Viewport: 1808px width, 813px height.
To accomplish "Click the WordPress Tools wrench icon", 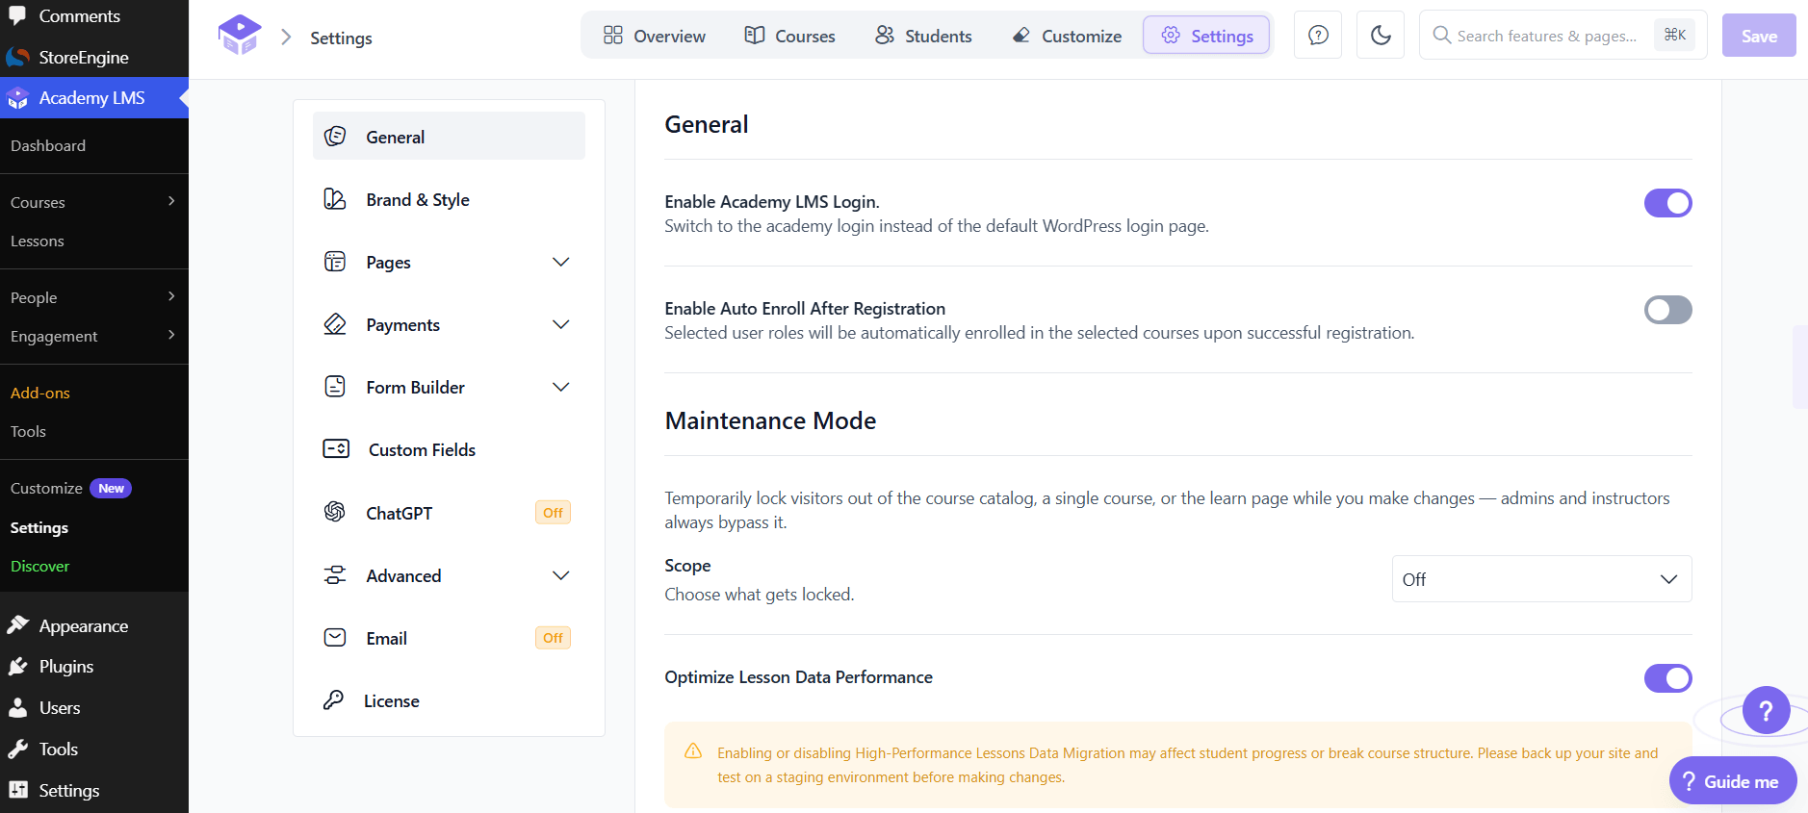I will click(17, 749).
